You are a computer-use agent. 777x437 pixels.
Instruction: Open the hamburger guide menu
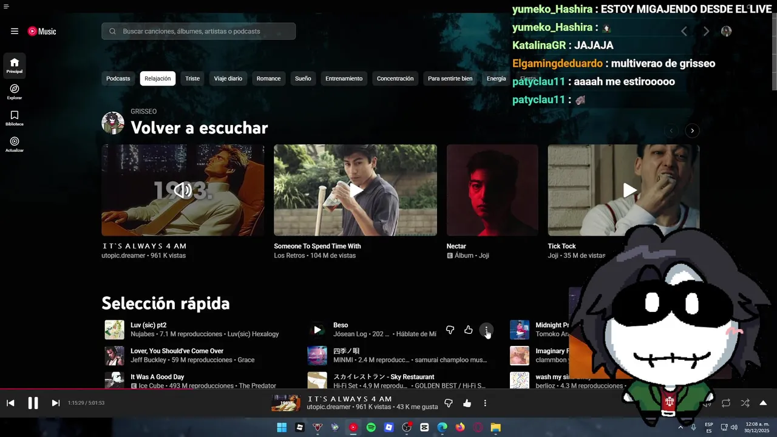click(15, 32)
